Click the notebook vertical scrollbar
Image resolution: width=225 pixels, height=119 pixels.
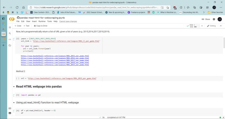click(224, 43)
